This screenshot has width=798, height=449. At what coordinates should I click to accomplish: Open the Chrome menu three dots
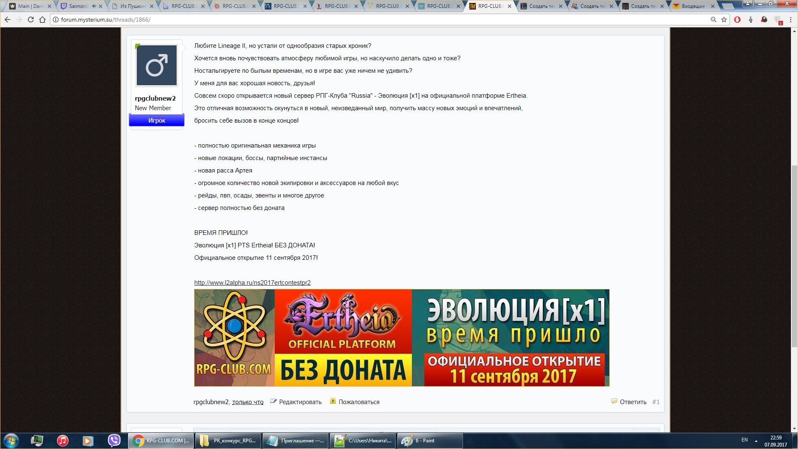(x=791, y=20)
